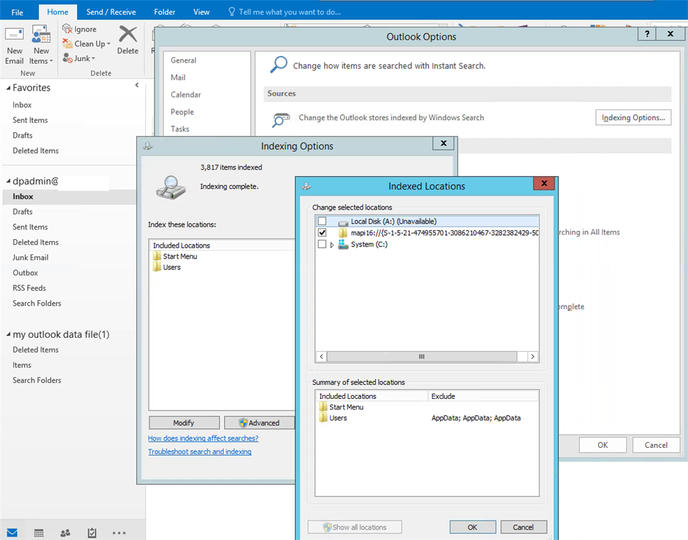This screenshot has width=688, height=540.
Task: Open 'How does indexing affect searches?' link
Action: pyautogui.click(x=203, y=438)
